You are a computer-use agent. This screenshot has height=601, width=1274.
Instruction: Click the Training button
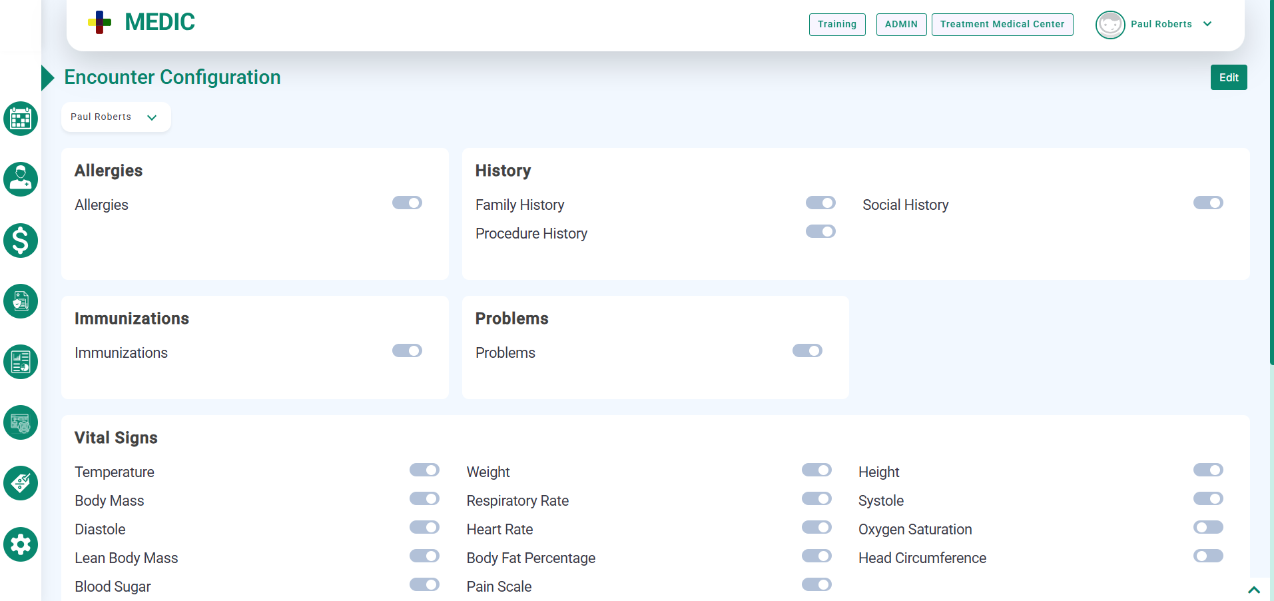click(x=837, y=25)
